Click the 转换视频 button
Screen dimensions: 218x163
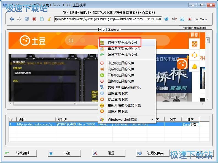pos(21,153)
